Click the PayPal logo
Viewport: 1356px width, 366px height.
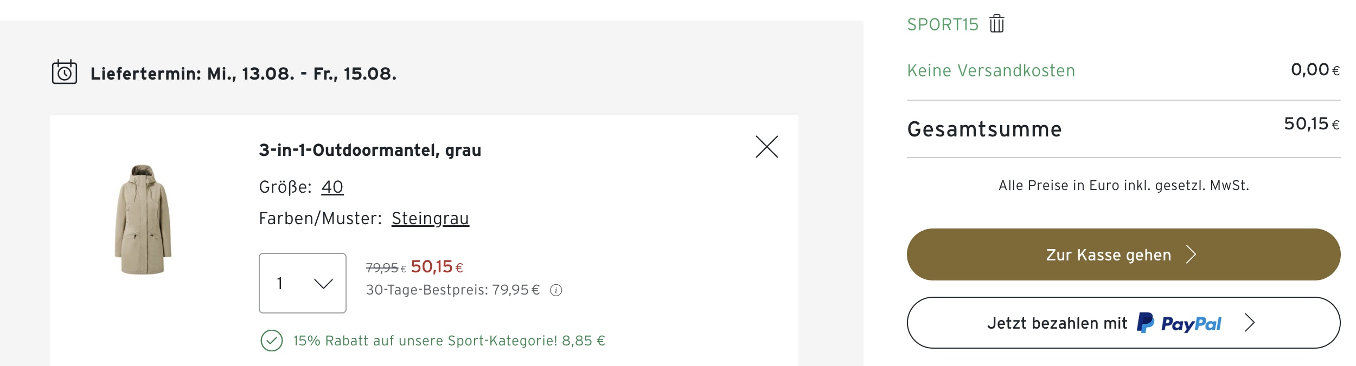[x=1179, y=323]
